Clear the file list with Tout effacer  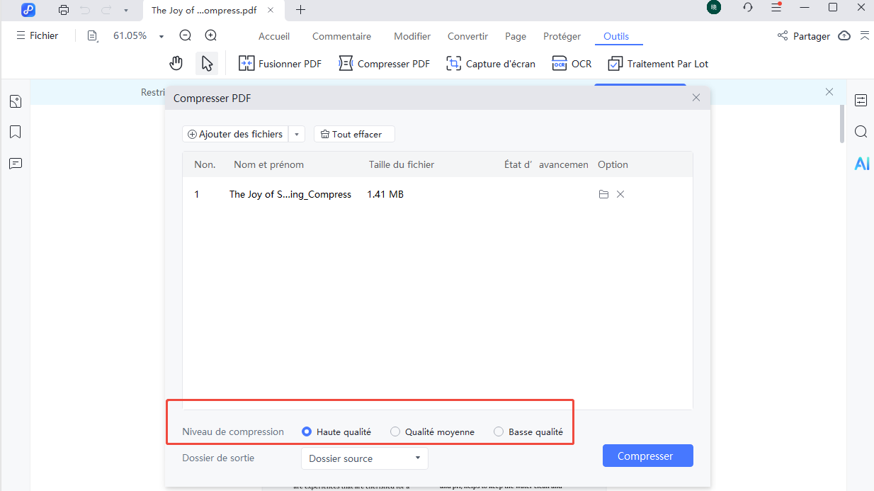point(354,134)
